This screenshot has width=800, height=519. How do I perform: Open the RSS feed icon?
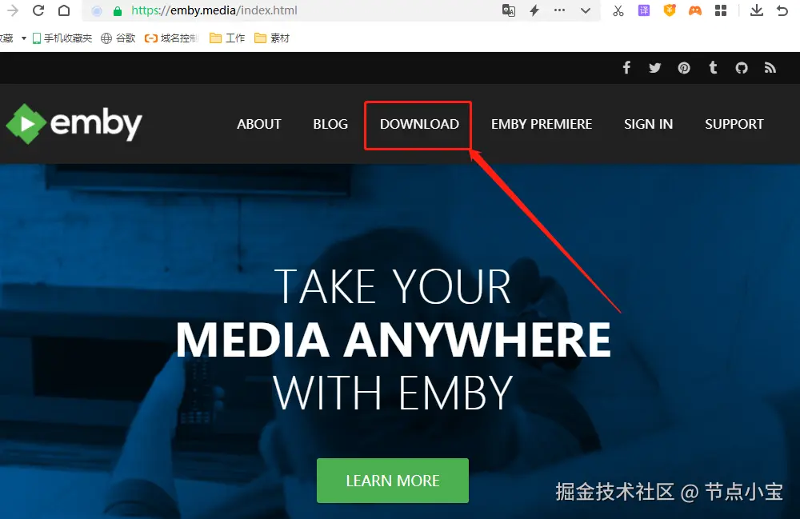point(770,68)
